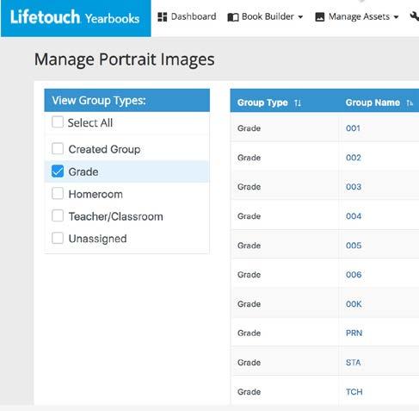The width and height of the screenshot is (419, 411).
Task: Check the Select All checkbox
Action: 58,122
